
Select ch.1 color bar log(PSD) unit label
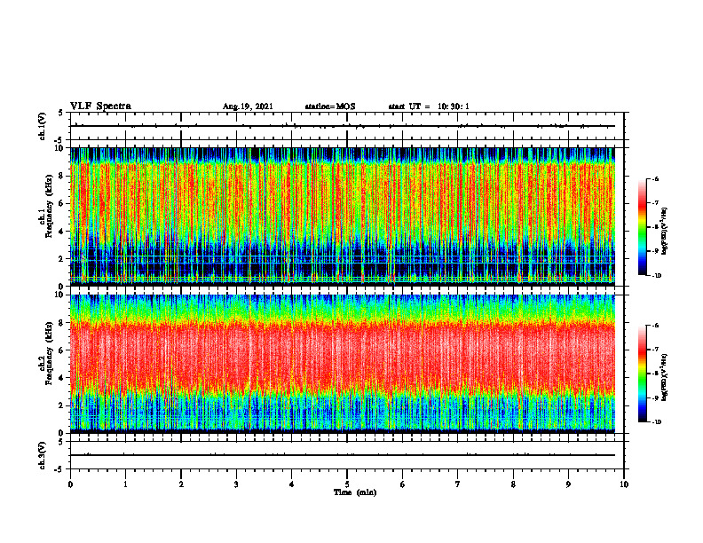[x=665, y=231]
